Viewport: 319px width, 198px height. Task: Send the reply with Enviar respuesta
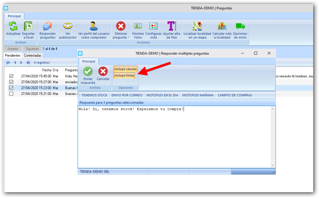tap(88, 72)
